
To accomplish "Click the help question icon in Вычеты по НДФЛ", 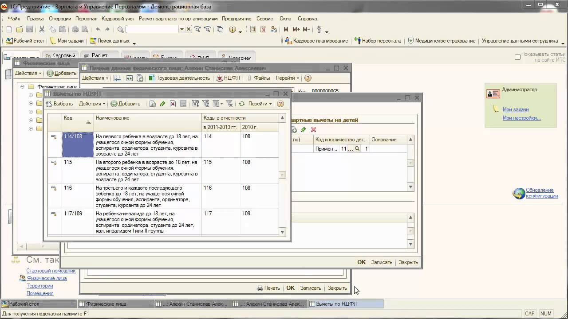I will [280, 104].
